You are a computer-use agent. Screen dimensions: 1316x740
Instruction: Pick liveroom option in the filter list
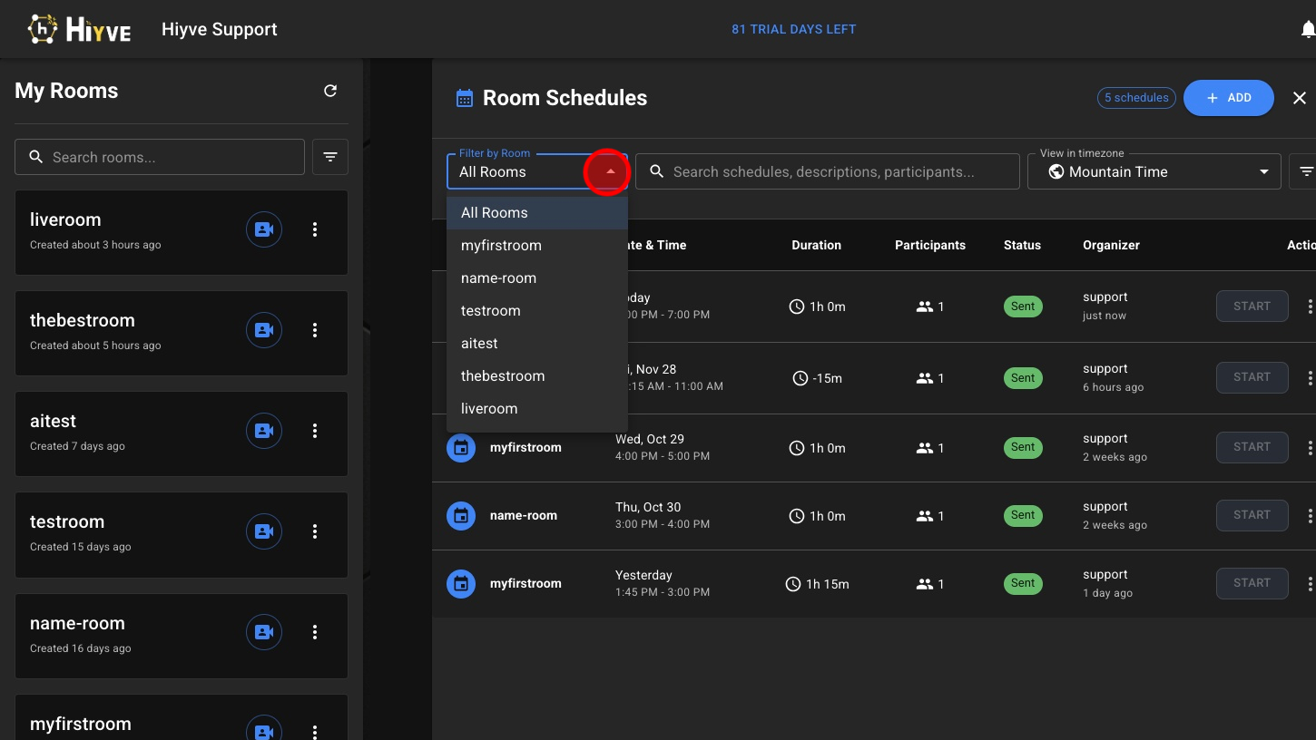[x=489, y=409]
